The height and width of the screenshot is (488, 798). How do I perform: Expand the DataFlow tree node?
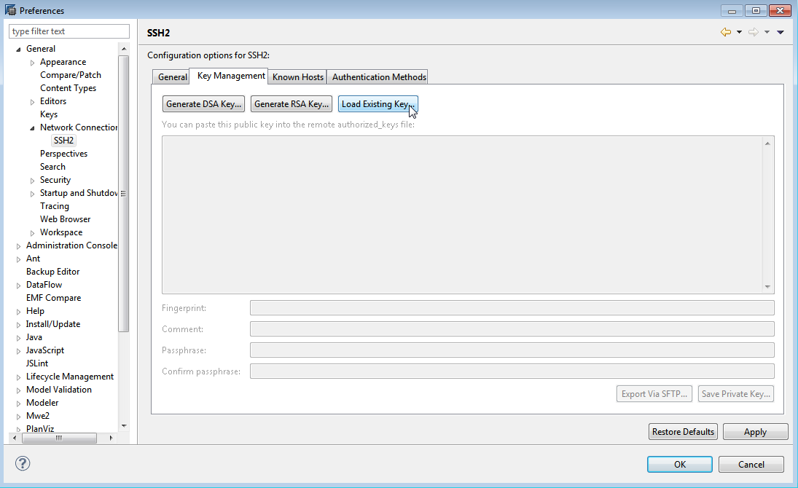tap(18, 286)
